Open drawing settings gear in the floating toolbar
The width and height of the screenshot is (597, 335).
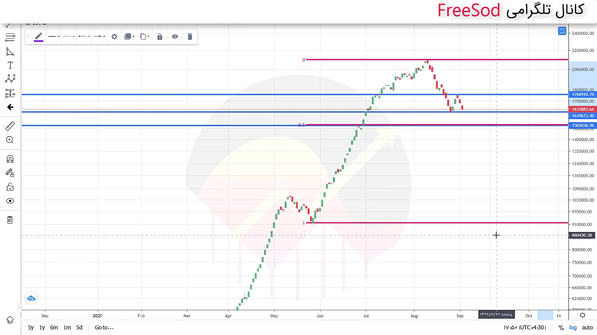click(114, 37)
